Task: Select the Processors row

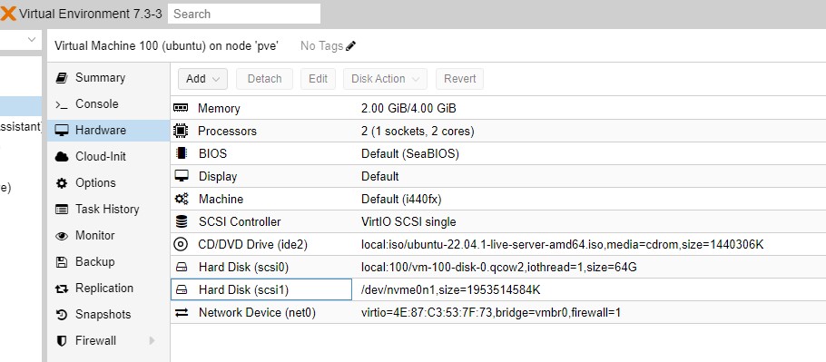Action: (498, 131)
